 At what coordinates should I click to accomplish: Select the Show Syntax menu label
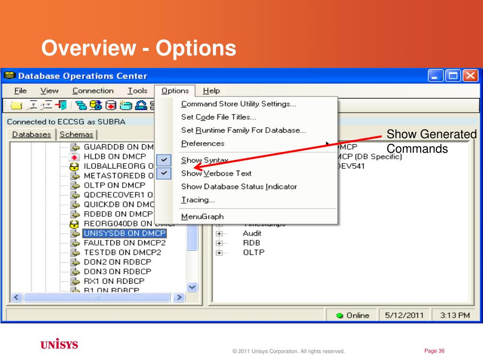tap(205, 160)
